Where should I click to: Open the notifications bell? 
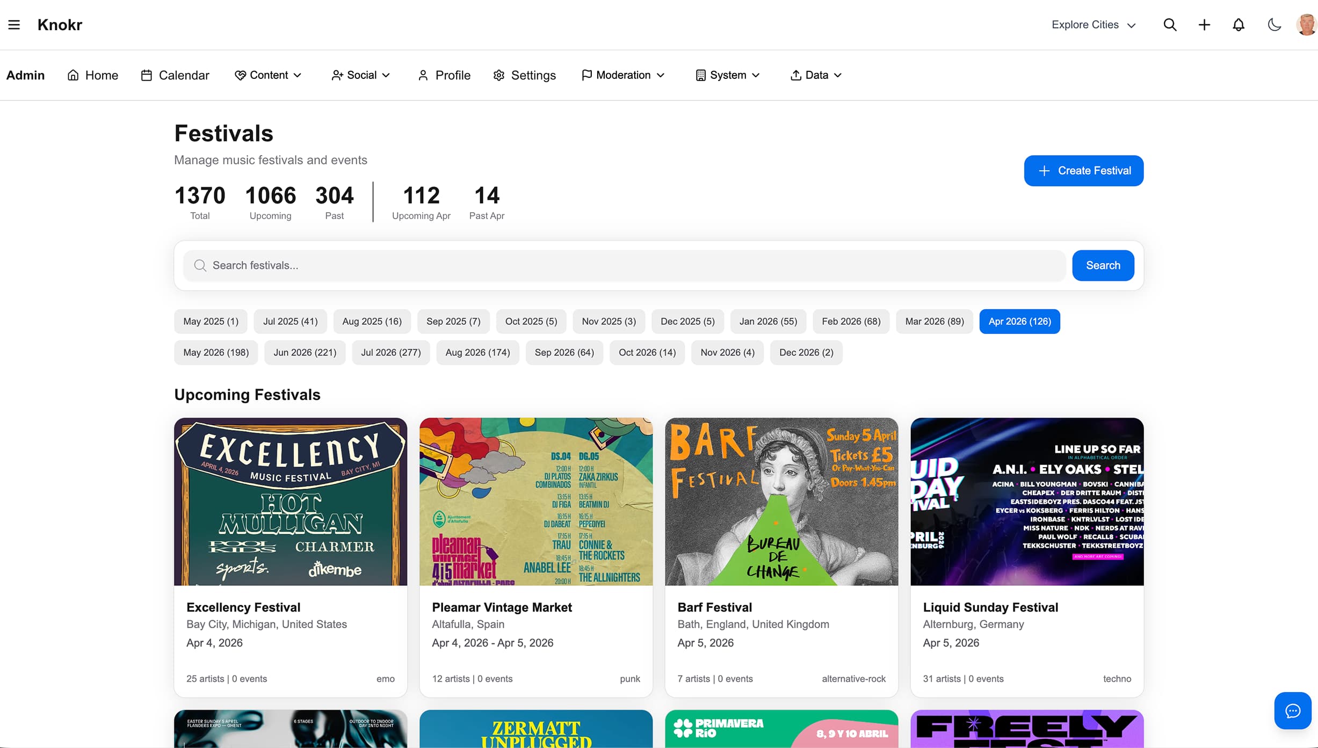coord(1238,25)
